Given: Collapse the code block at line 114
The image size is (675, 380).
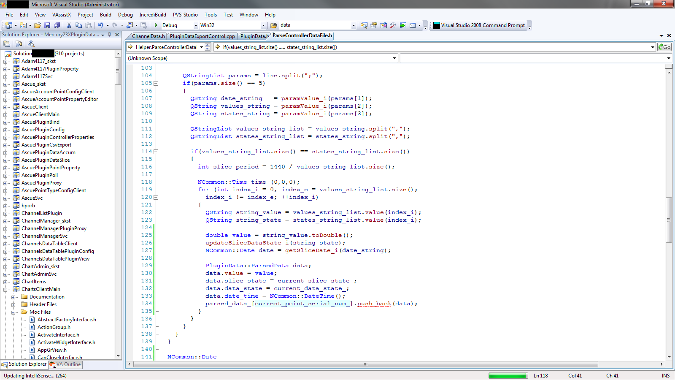Looking at the screenshot, I should [x=156, y=152].
